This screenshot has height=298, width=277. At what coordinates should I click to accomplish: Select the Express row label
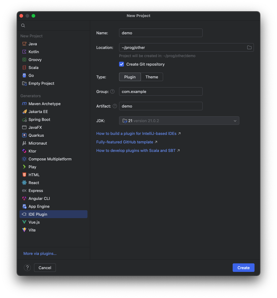[x=36, y=190]
